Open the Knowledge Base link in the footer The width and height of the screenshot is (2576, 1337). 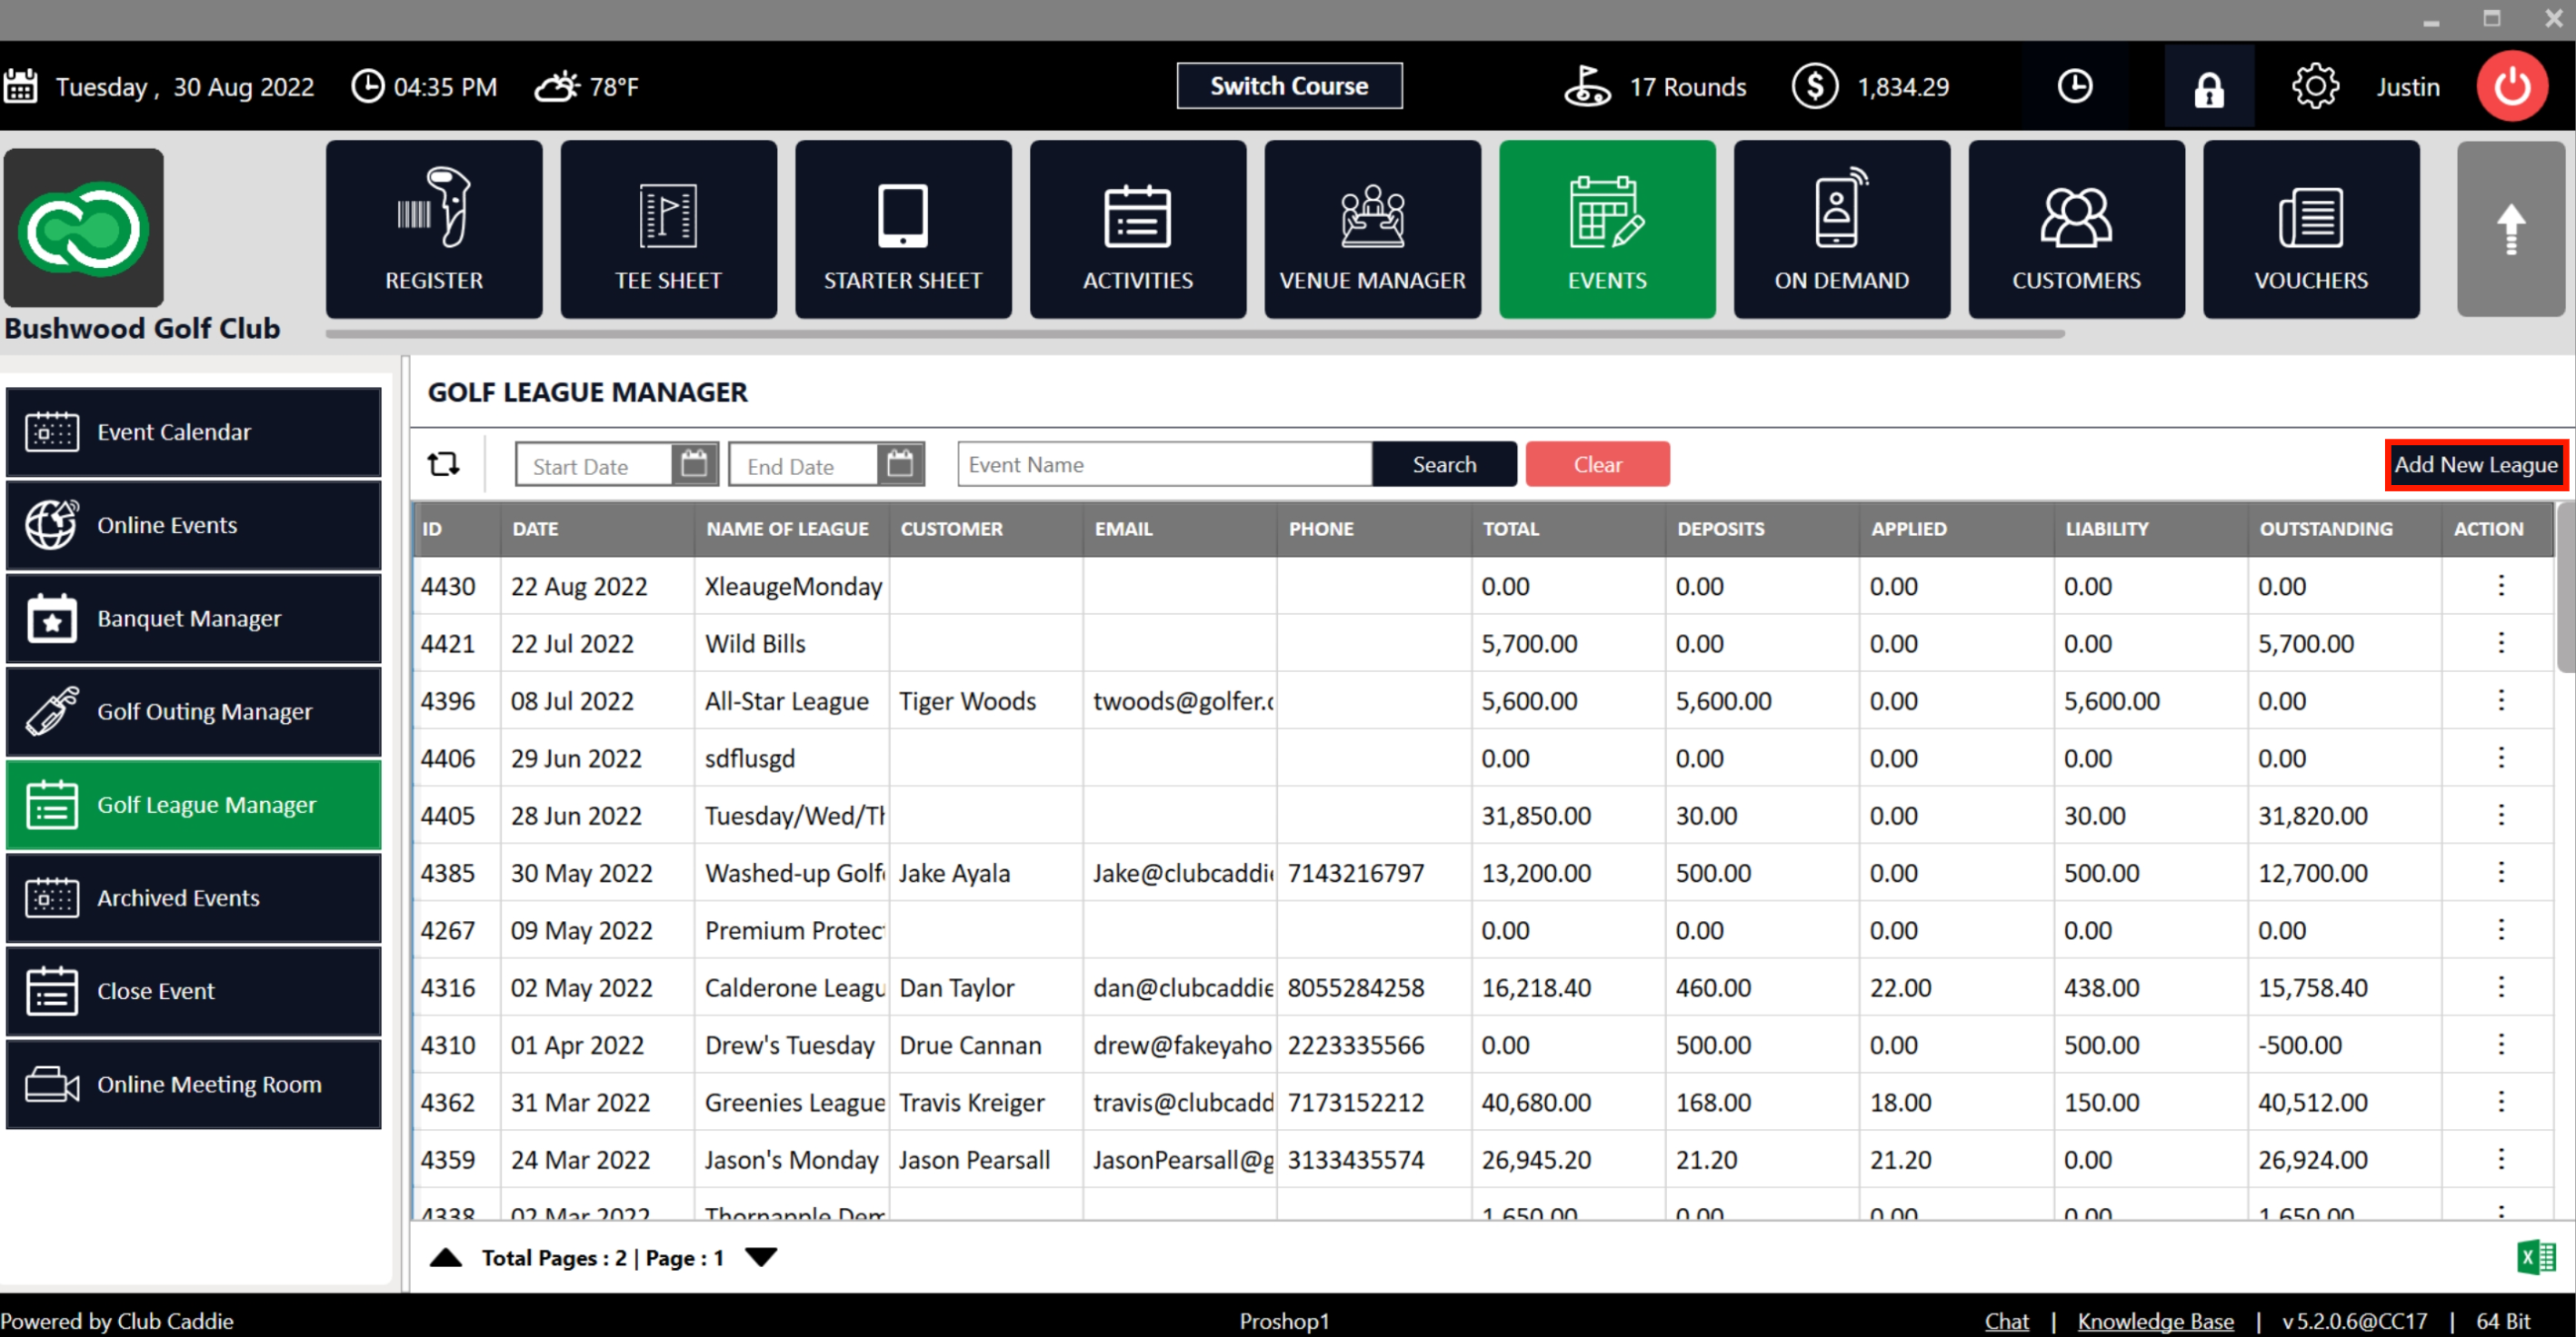pyautogui.click(x=2155, y=1321)
